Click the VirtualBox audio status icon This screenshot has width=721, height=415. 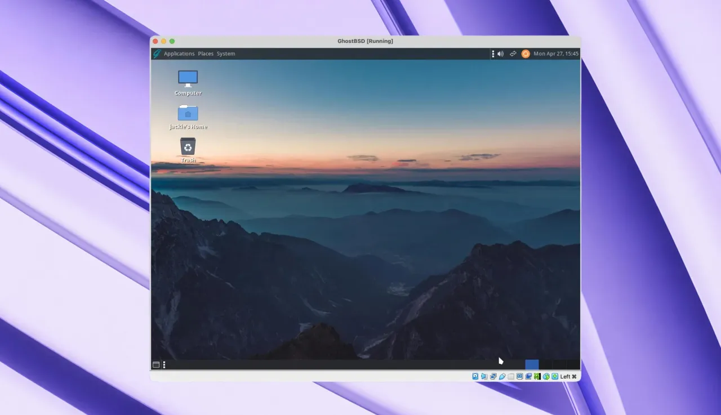click(x=484, y=376)
